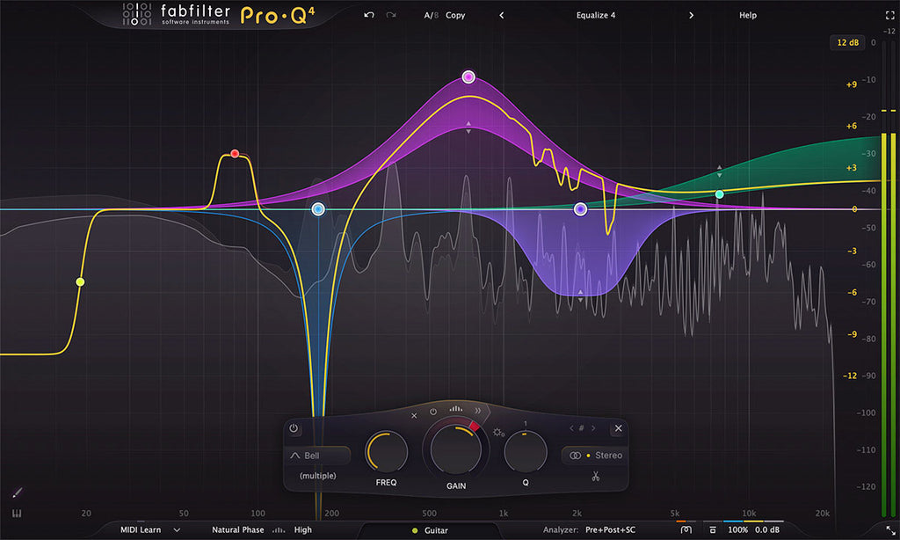Screen dimensions: 900x540
Task: Open the Natural Phase processing mode selector
Action: pos(238,529)
